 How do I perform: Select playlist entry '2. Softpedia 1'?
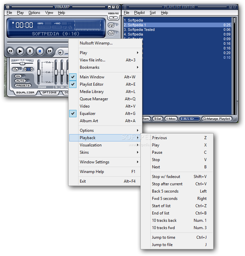177,25
